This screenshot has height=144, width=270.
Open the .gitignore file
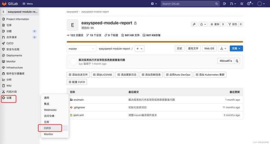[x=79, y=107]
